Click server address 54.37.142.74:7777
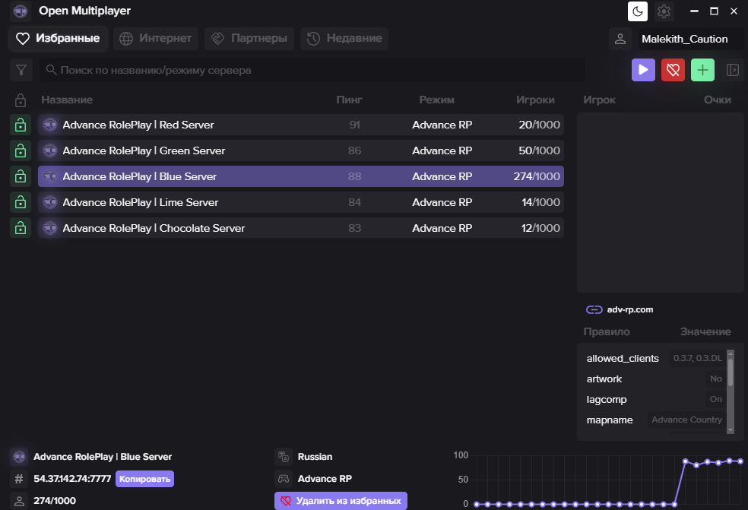The image size is (748, 510). point(72,479)
